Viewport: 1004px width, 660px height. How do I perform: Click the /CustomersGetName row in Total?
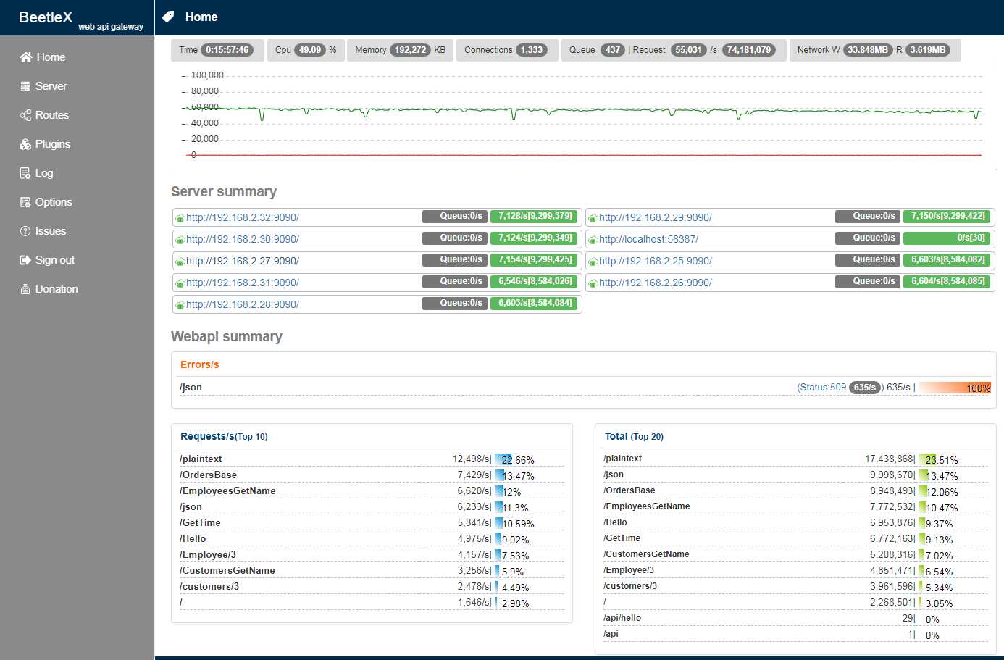tap(795, 554)
